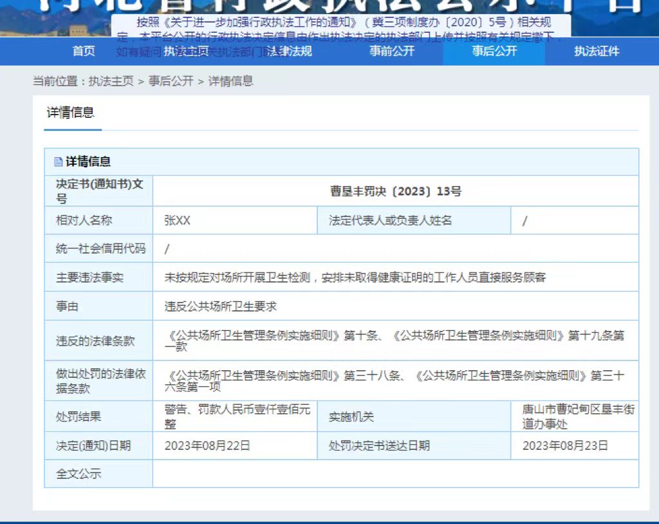Click the name value 张XX
This screenshot has height=524, width=659.
tap(178, 220)
